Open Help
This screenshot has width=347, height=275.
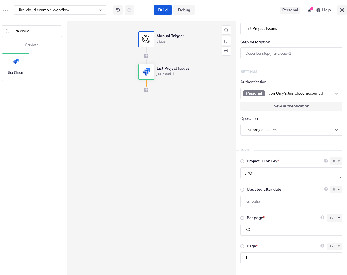(x=324, y=10)
